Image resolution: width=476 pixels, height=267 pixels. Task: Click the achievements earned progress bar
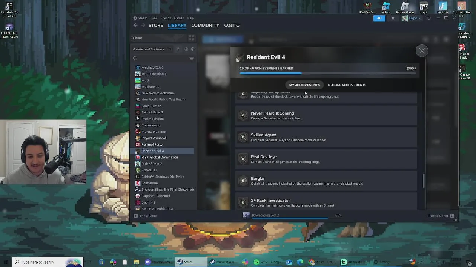pyautogui.click(x=328, y=73)
